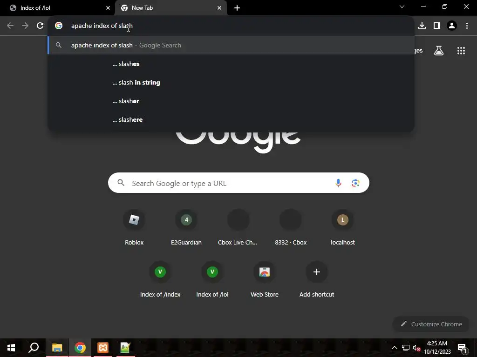Image resolution: width=477 pixels, height=357 pixels.
Task: Open the 8332 · Cbox shortcut
Action: point(291,227)
